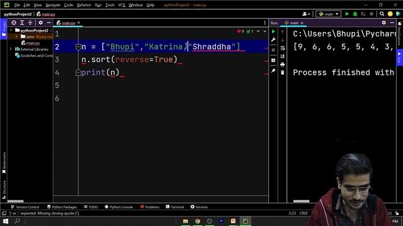Open Run panel settings gear
This screenshot has width=403, height=226.
click(383, 23)
